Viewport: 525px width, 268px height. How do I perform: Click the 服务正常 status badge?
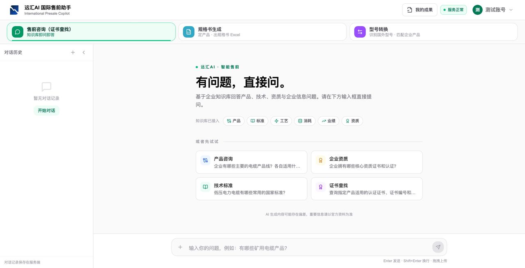(454, 10)
